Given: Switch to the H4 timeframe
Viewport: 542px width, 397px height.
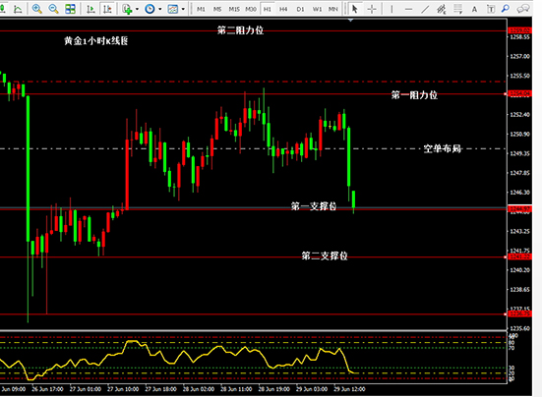Looking at the screenshot, I should pyautogui.click(x=283, y=9).
